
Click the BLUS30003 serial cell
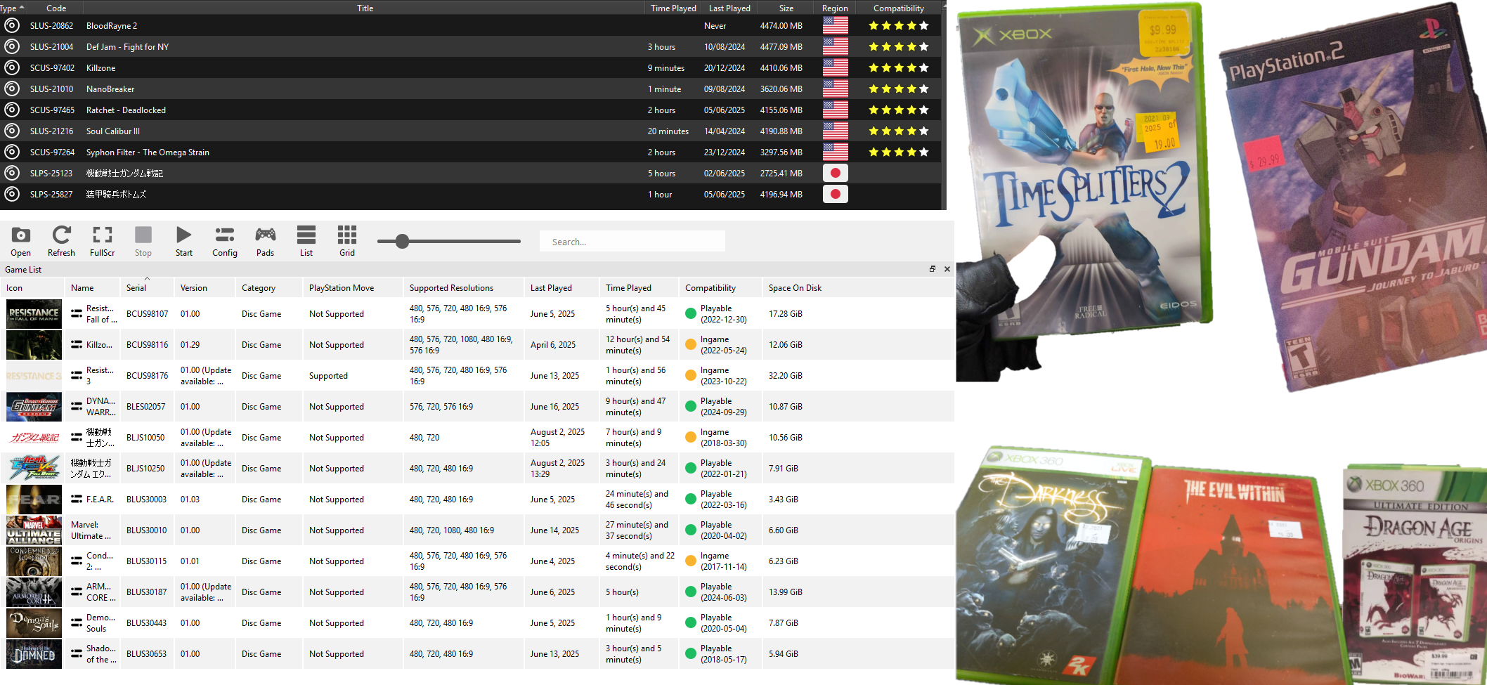(146, 500)
